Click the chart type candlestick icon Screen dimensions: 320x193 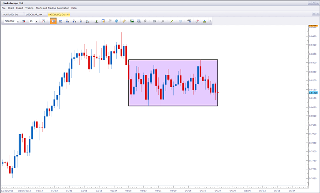click(24, 21)
